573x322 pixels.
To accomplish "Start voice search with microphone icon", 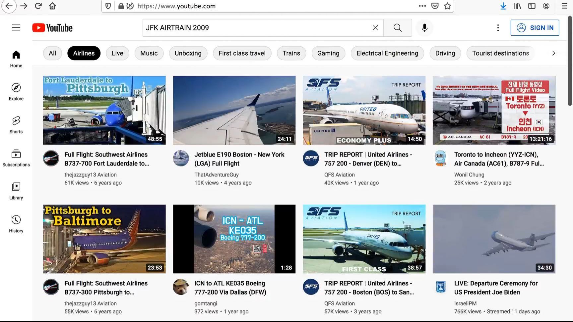I will point(424,28).
